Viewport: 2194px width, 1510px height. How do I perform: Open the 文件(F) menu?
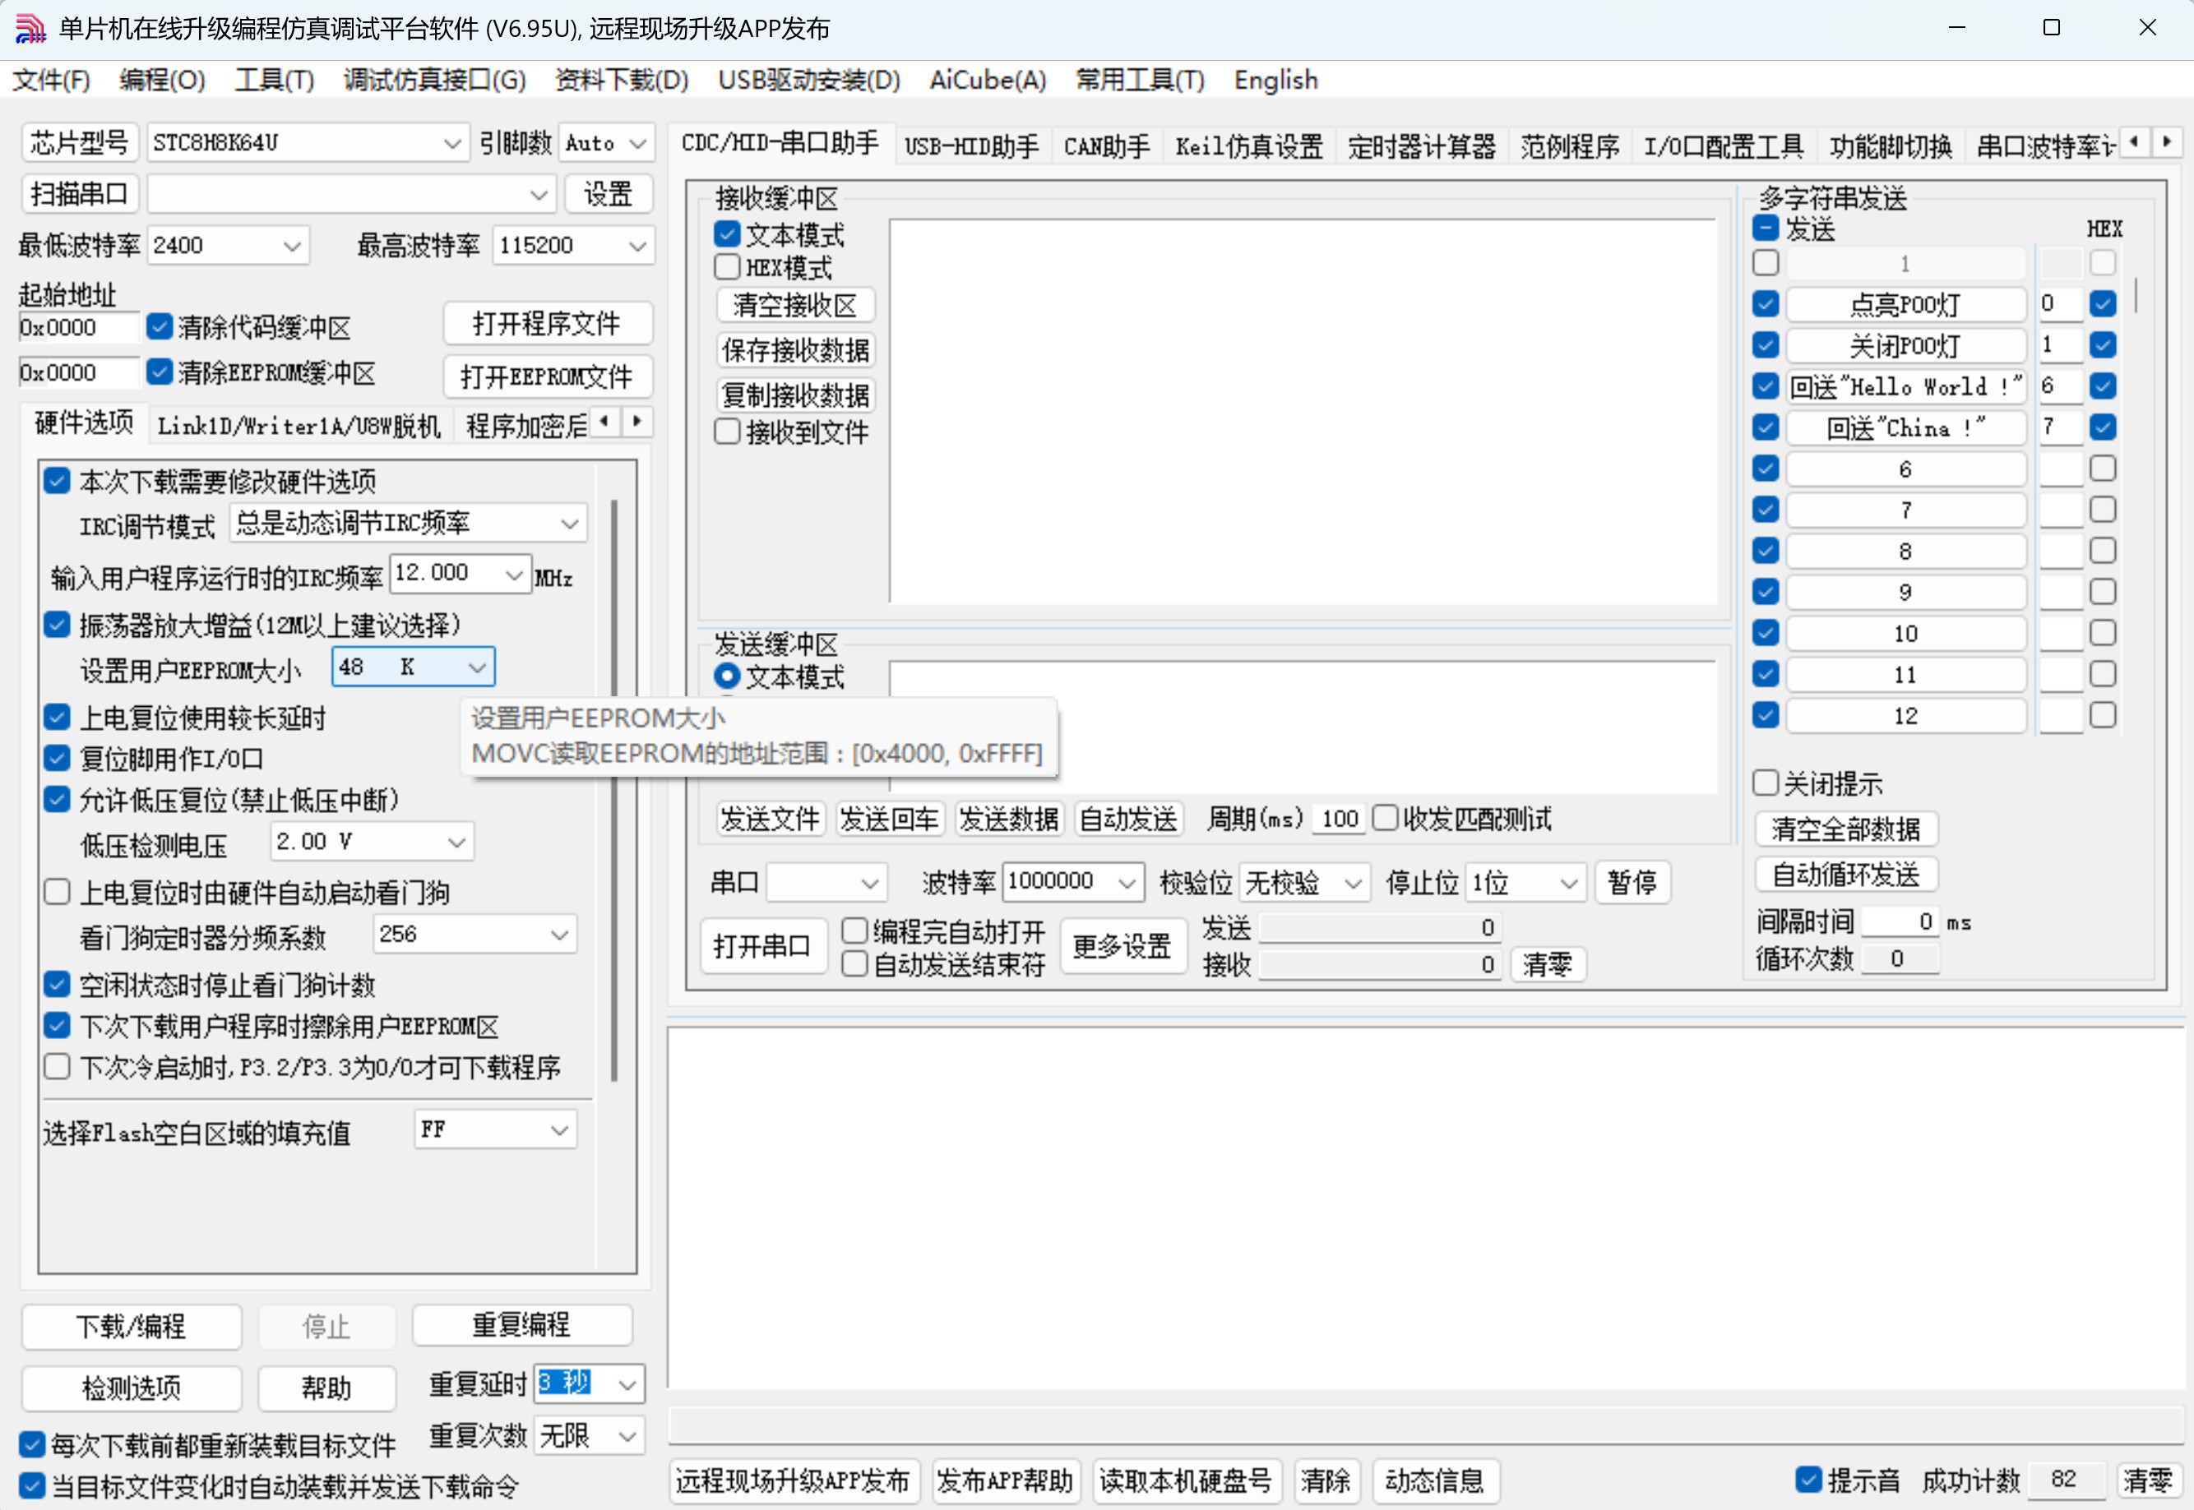[x=51, y=81]
